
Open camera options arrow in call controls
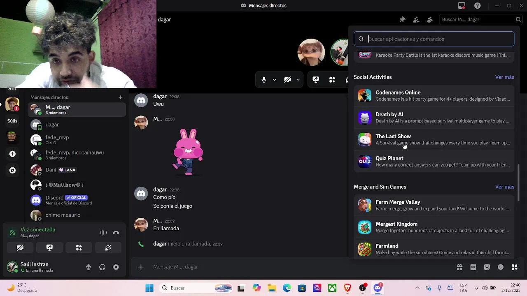click(x=298, y=80)
